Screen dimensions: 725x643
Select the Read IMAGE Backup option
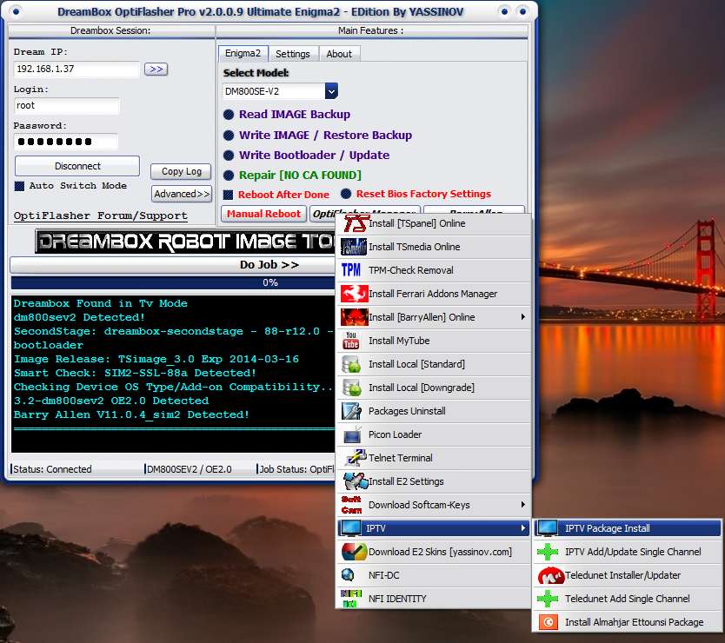[x=229, y=115]
